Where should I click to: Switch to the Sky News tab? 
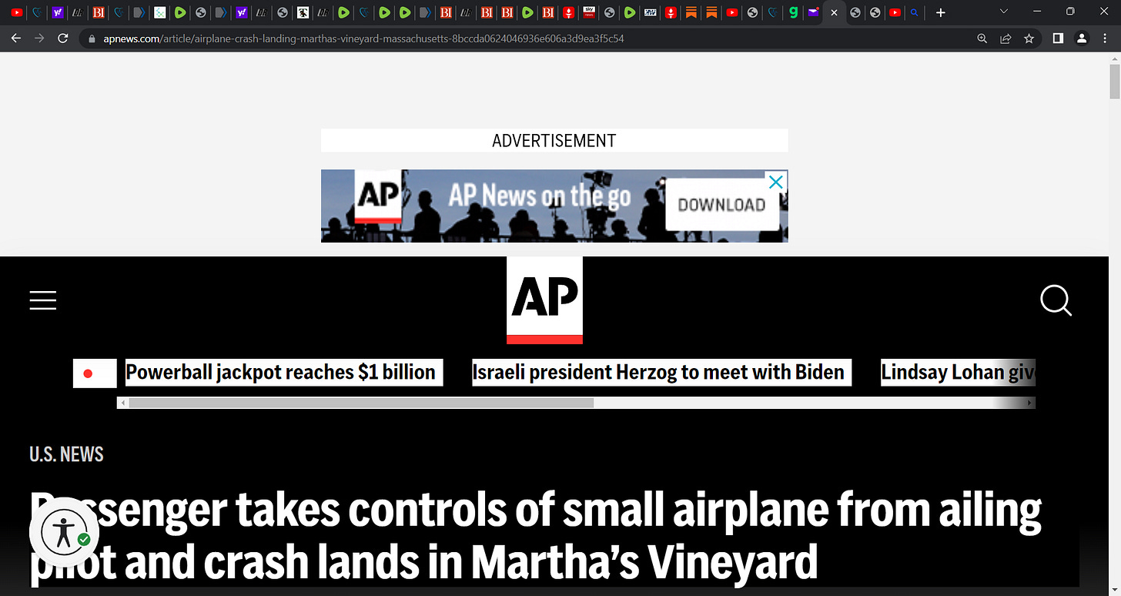click(x=589, y=12)
